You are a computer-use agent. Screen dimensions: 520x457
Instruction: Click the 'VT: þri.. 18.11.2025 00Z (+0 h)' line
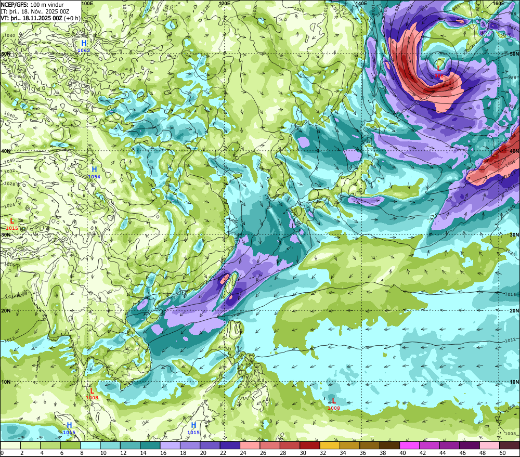tap(41, 18)
